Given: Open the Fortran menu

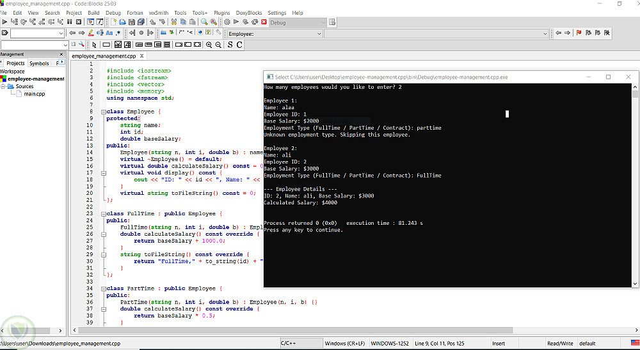Looking at the screenshot, I should (x=134, y=13).
